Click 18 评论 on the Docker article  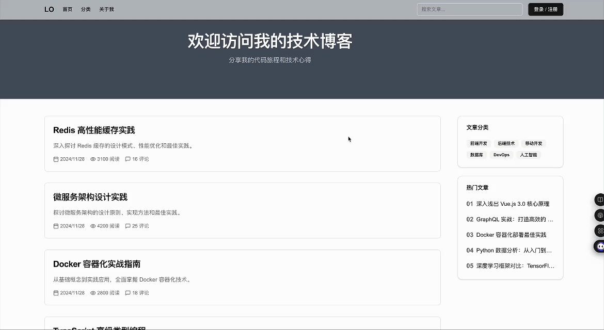[140, 293]
